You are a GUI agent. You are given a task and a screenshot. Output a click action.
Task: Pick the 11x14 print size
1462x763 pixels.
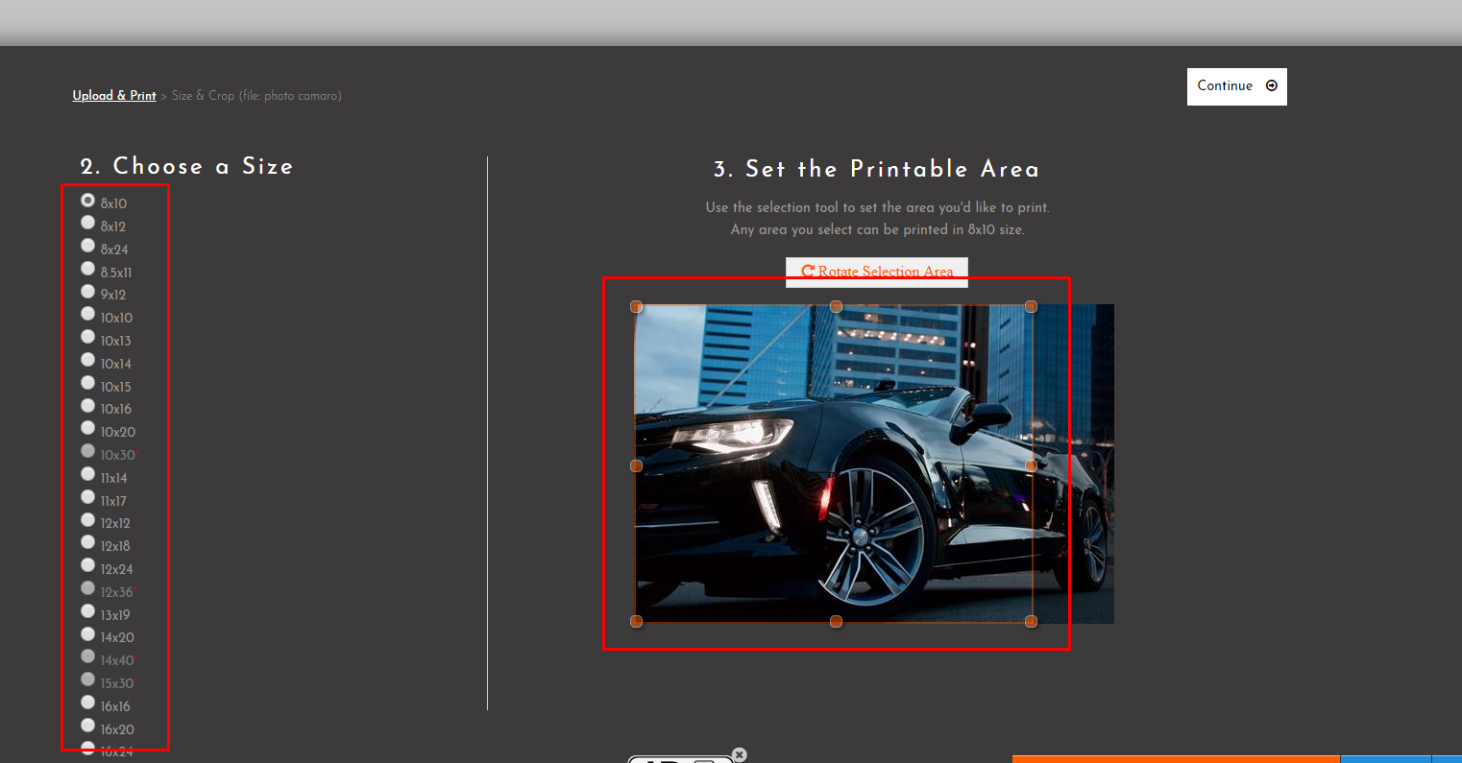click(x=88, y=475)
